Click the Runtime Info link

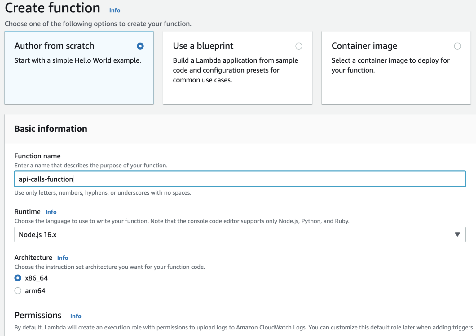(x=51, y=212)
